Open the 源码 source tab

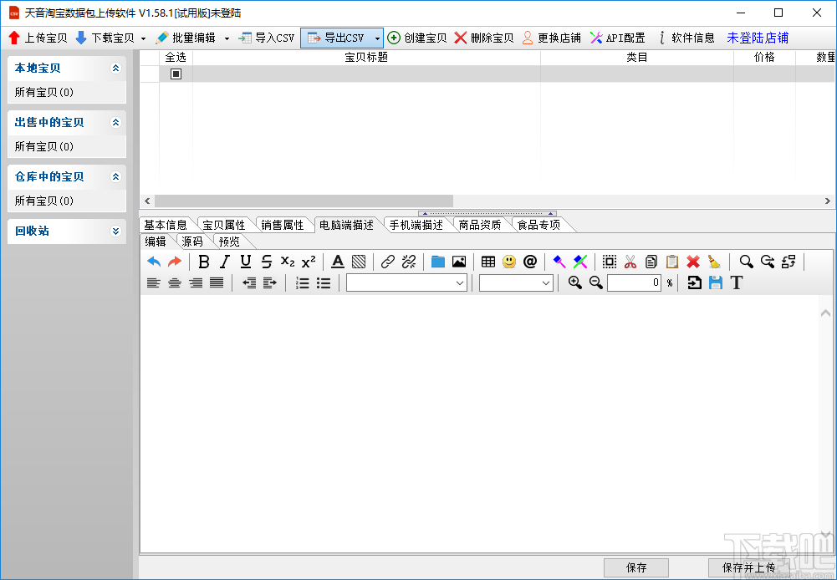tap(192, 242)
